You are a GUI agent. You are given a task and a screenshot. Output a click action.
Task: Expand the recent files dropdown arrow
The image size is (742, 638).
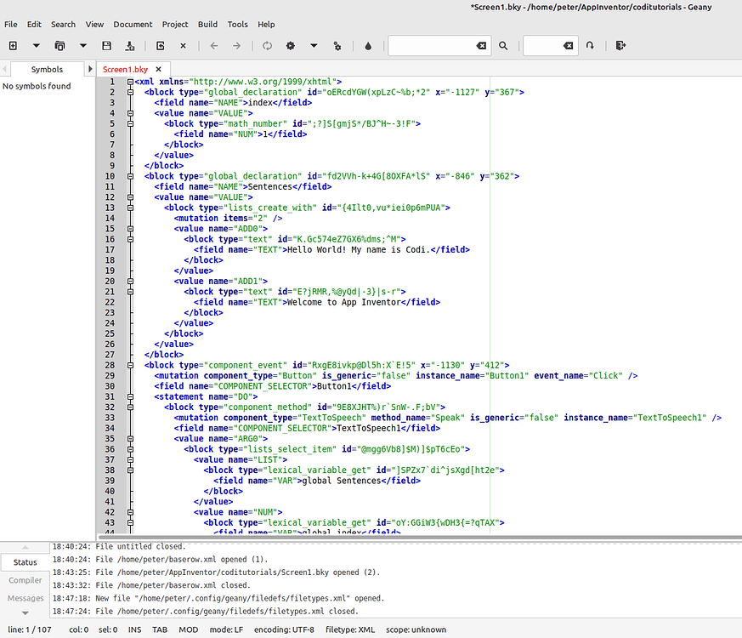[82, 45]
